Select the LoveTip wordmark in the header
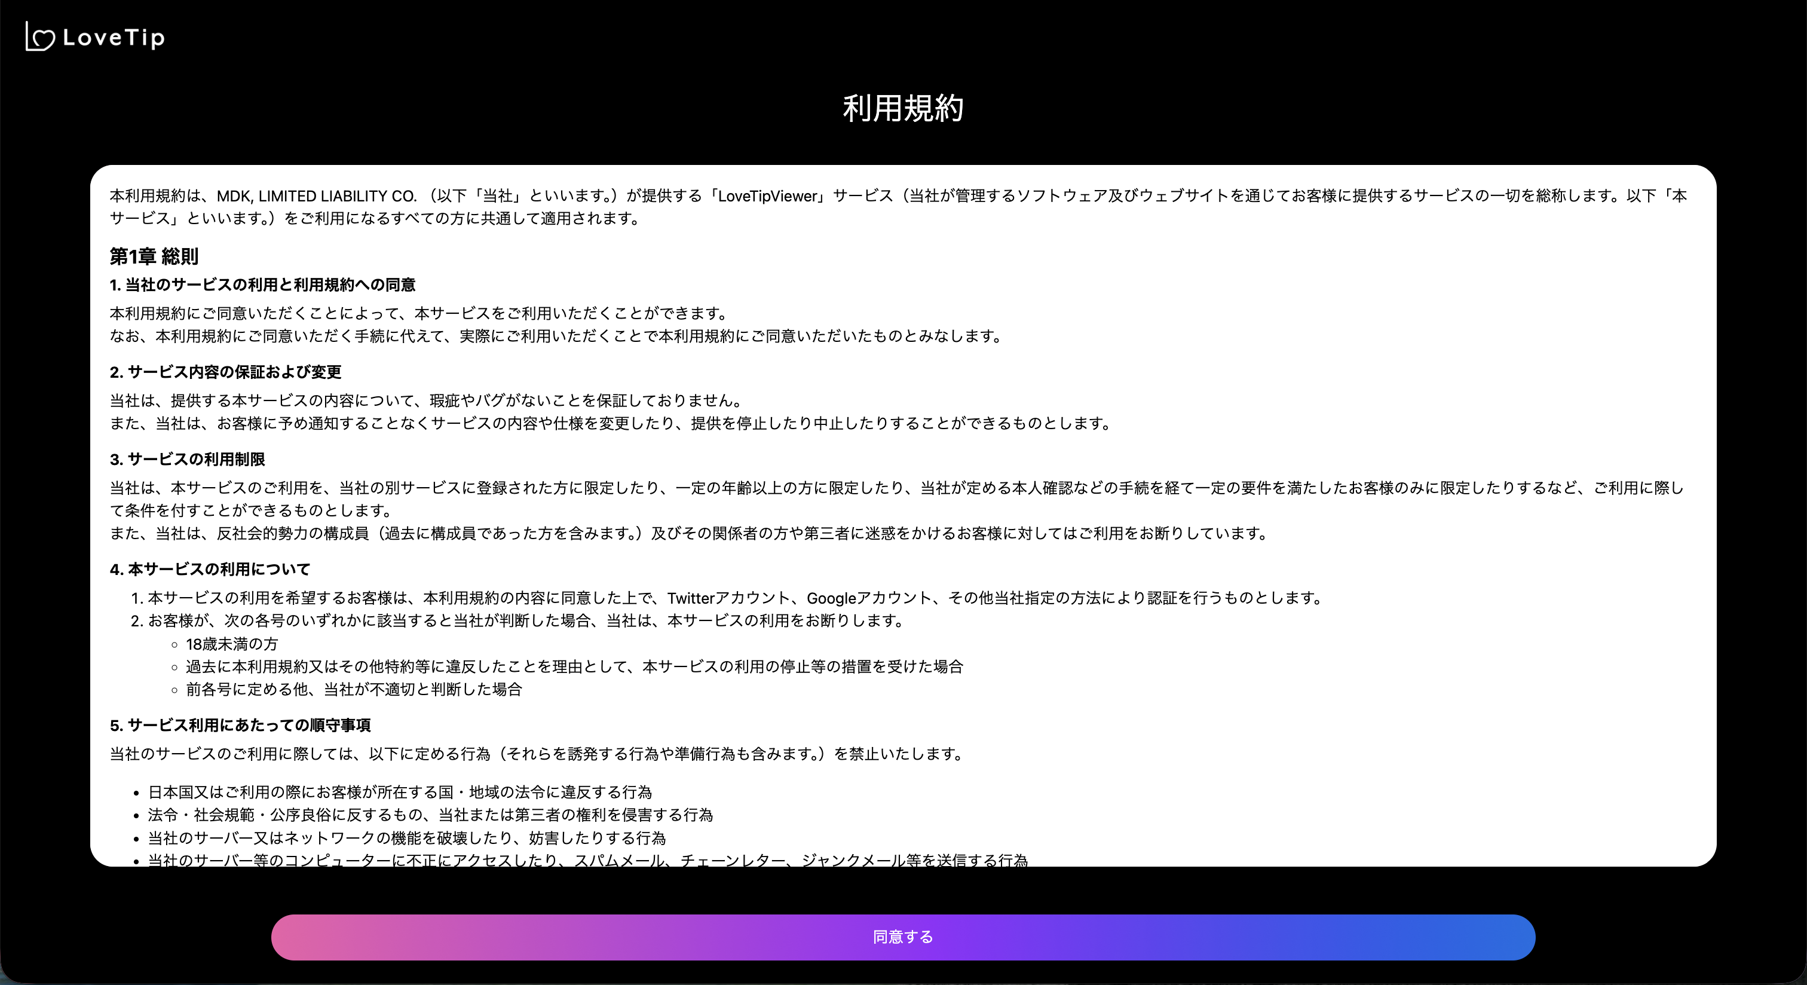Viewport: 1807px width, 985px height. 113,37
